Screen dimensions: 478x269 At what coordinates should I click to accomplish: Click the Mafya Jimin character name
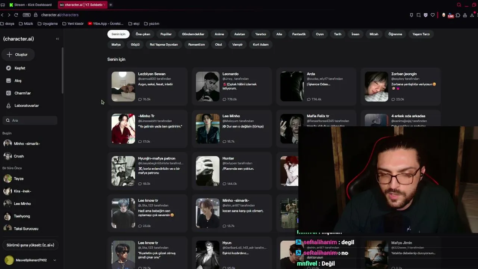(x=401, y=243)
